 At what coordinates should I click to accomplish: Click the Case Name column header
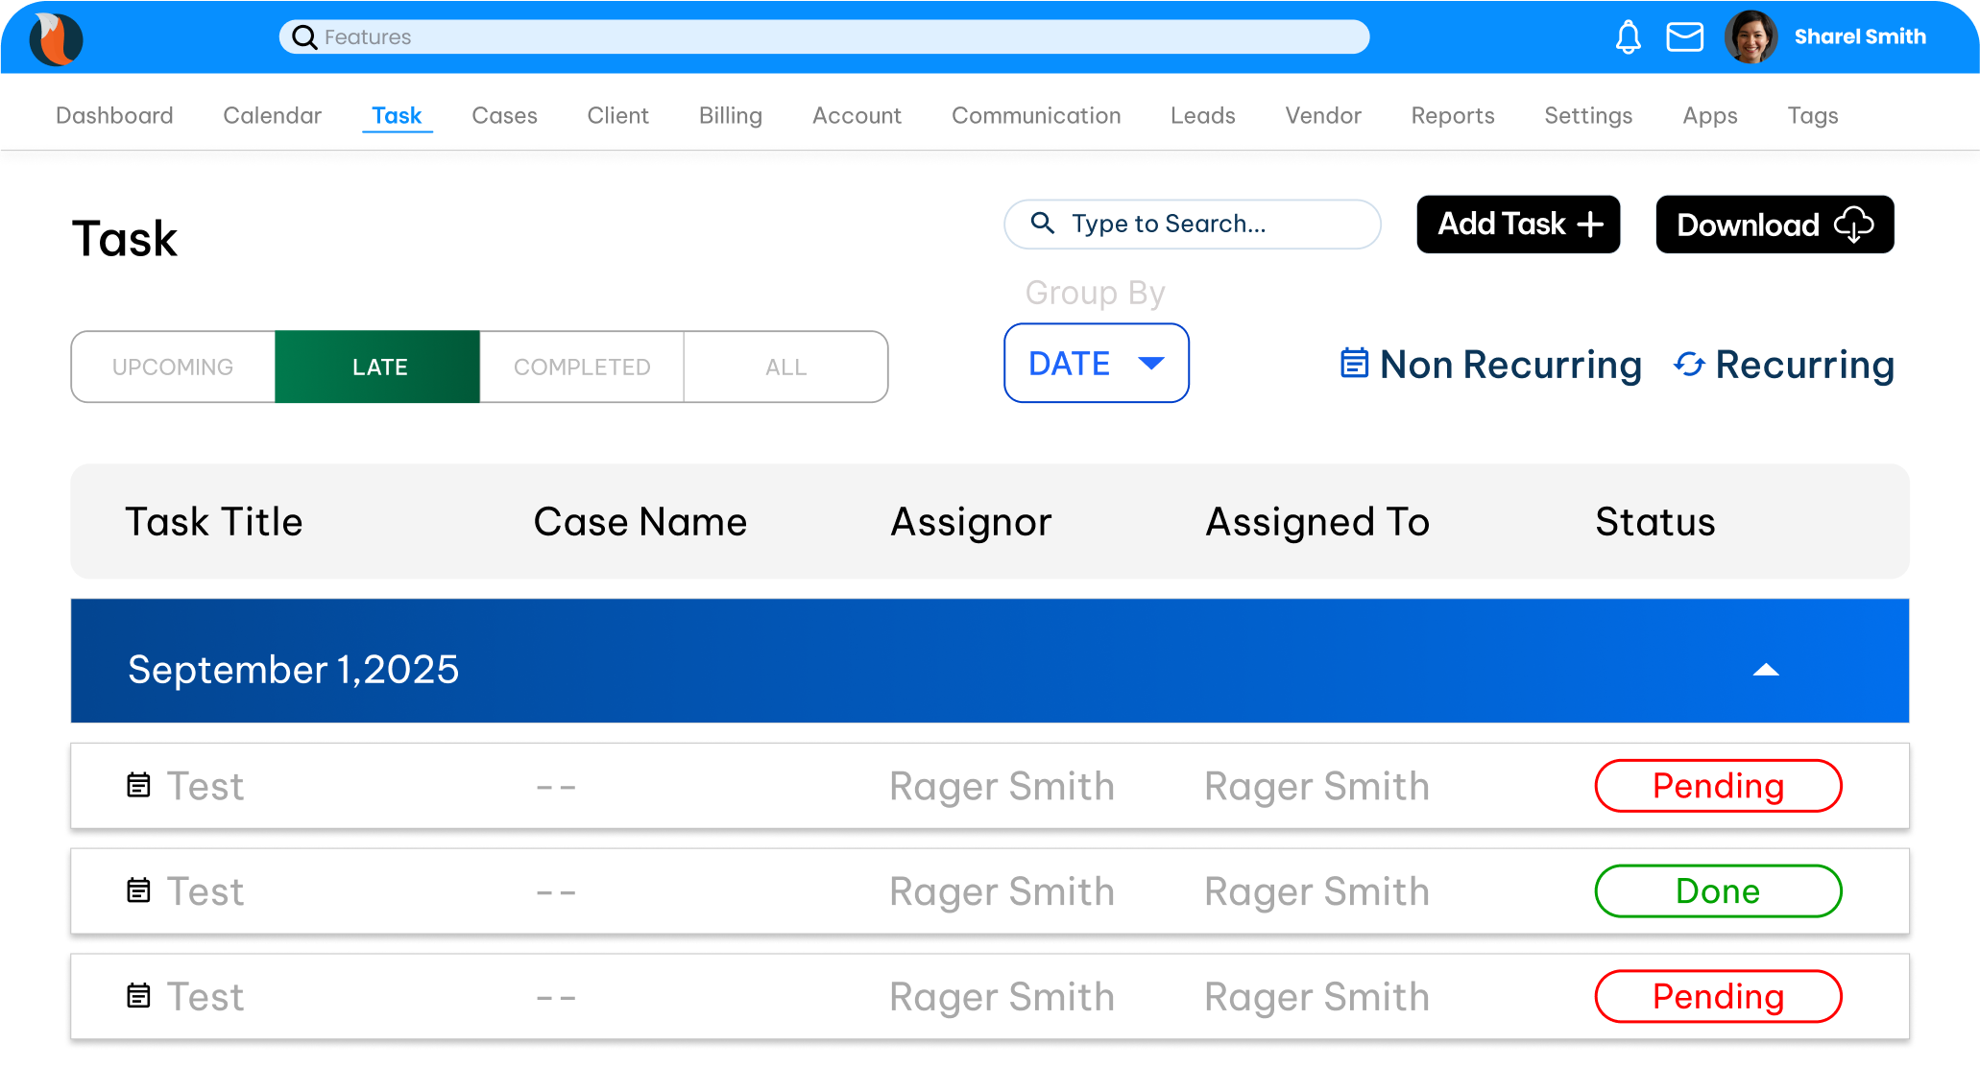pos(640,521)
